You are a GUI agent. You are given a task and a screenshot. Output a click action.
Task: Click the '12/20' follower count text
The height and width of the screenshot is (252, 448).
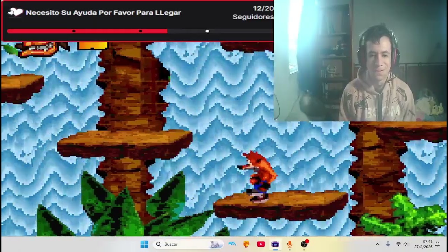(263, 8)
